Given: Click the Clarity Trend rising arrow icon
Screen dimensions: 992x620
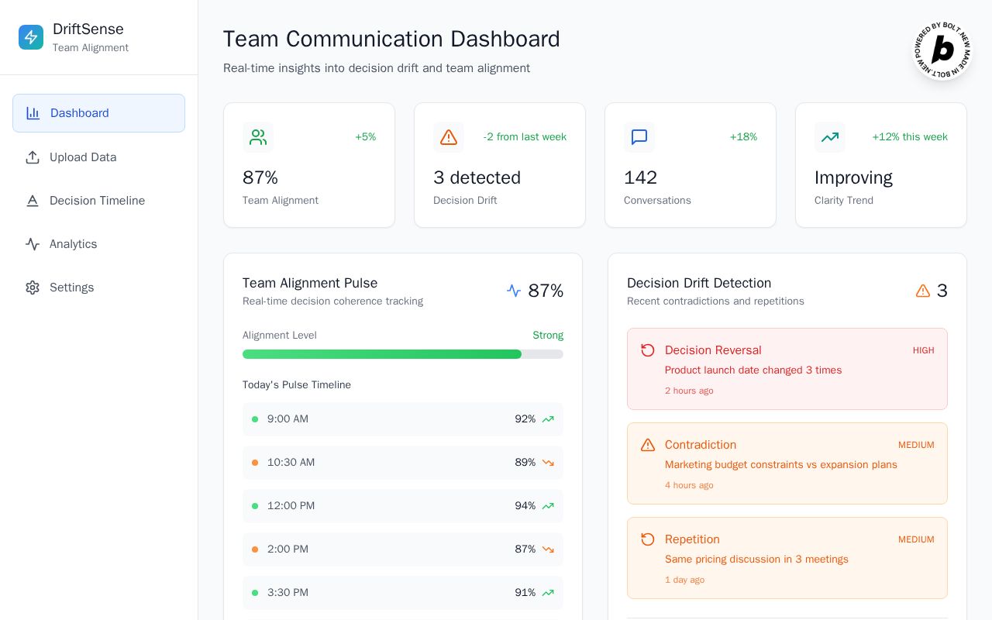Looking at the screenshot, I should tap(830, 137).
